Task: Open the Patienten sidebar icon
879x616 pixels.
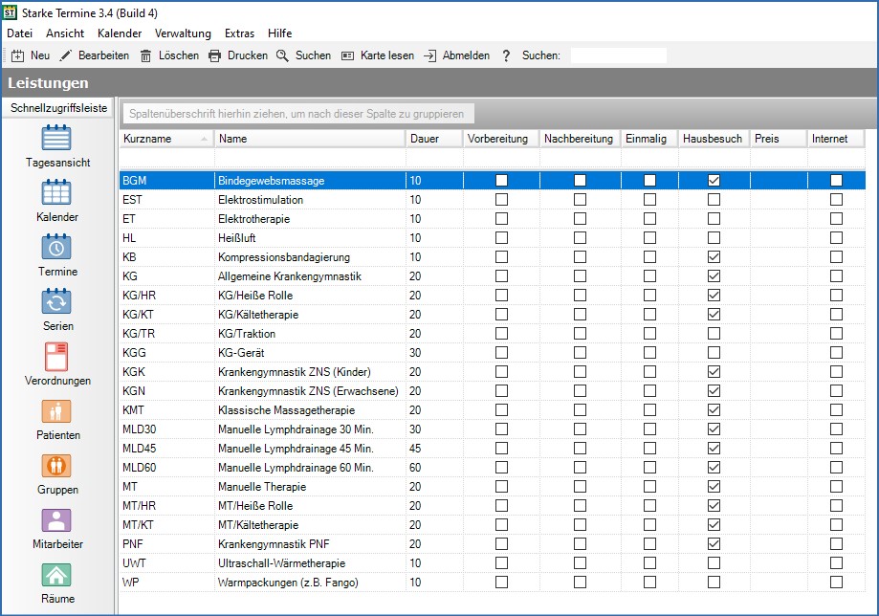Action: pyautogui.click(x=57, y=411)
